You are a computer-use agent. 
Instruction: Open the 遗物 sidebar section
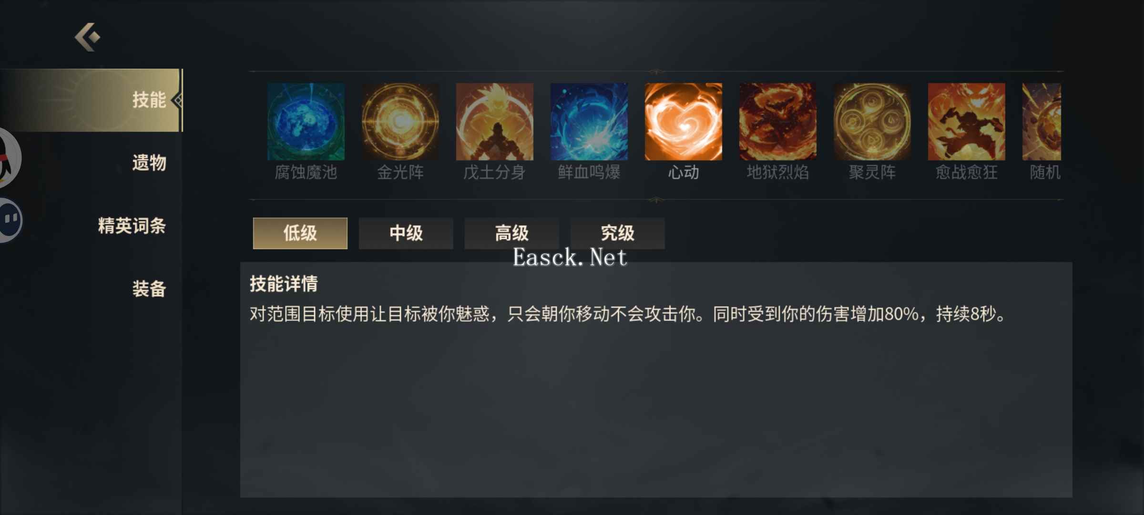click(149, 163)
